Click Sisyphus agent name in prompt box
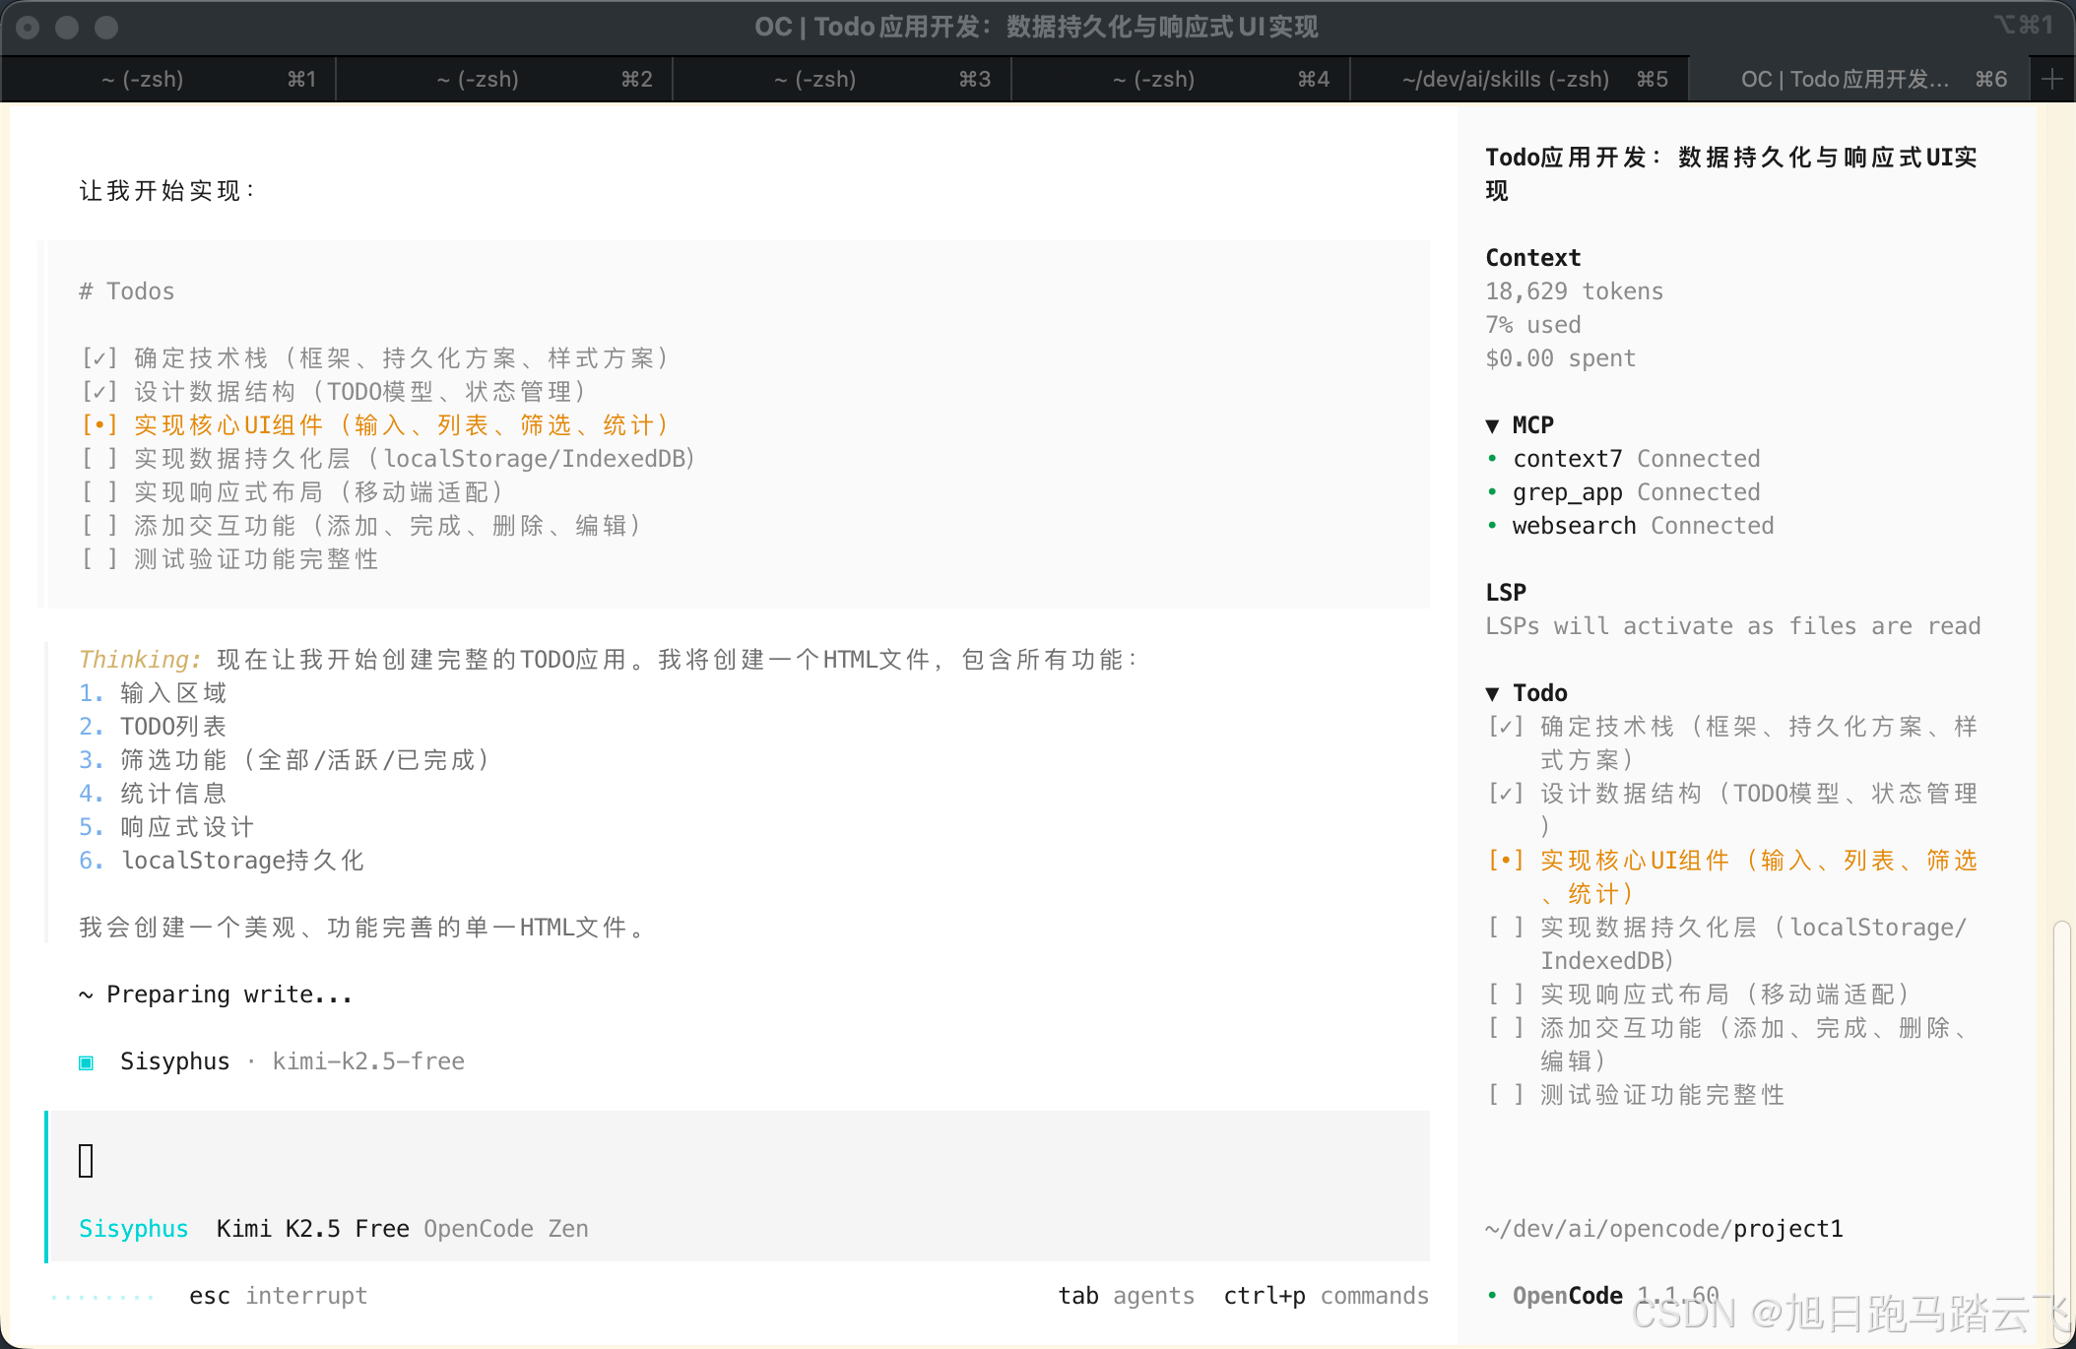 (133, 1228)
